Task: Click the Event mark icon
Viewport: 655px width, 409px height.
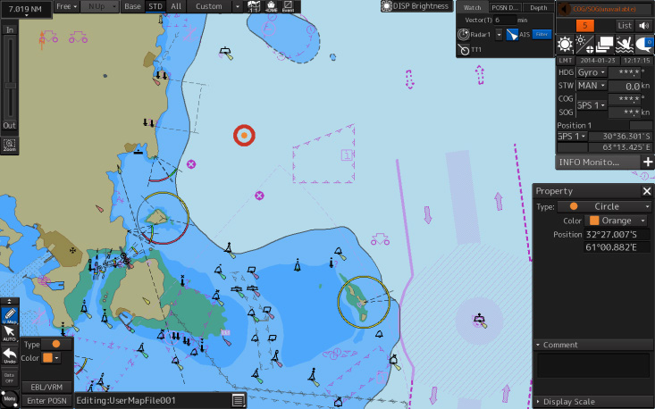Action: (x=289, y=6)
